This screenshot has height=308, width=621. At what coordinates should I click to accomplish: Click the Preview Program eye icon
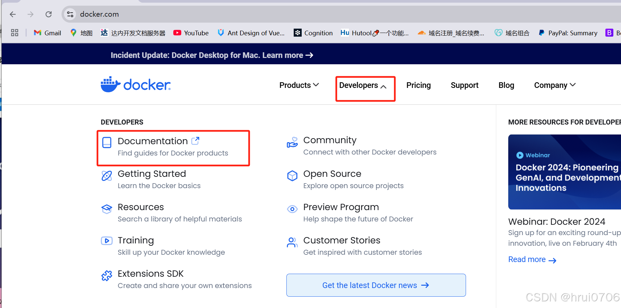[x=292, y=209]
